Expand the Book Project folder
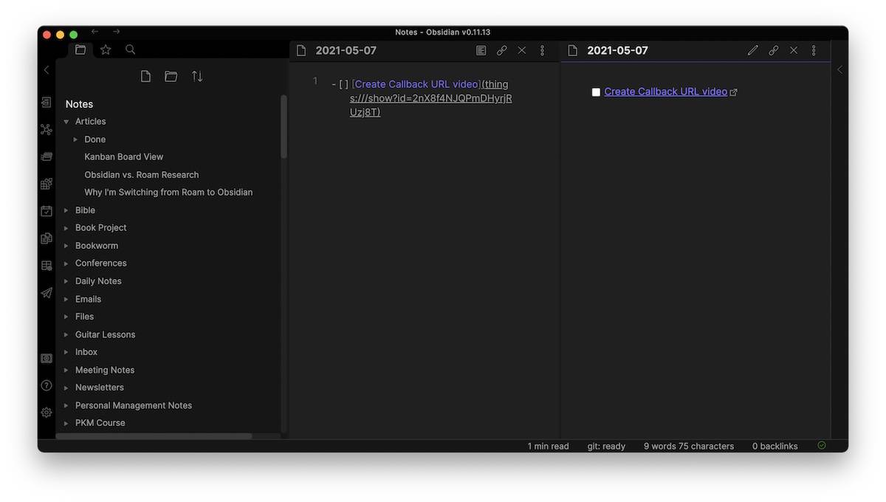Screen dimensions: 886x502 [66, 228]
